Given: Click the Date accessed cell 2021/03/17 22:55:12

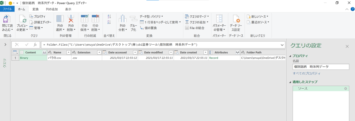Looking at the screenshot, I should pyautogui.click(x=120, y=58).
